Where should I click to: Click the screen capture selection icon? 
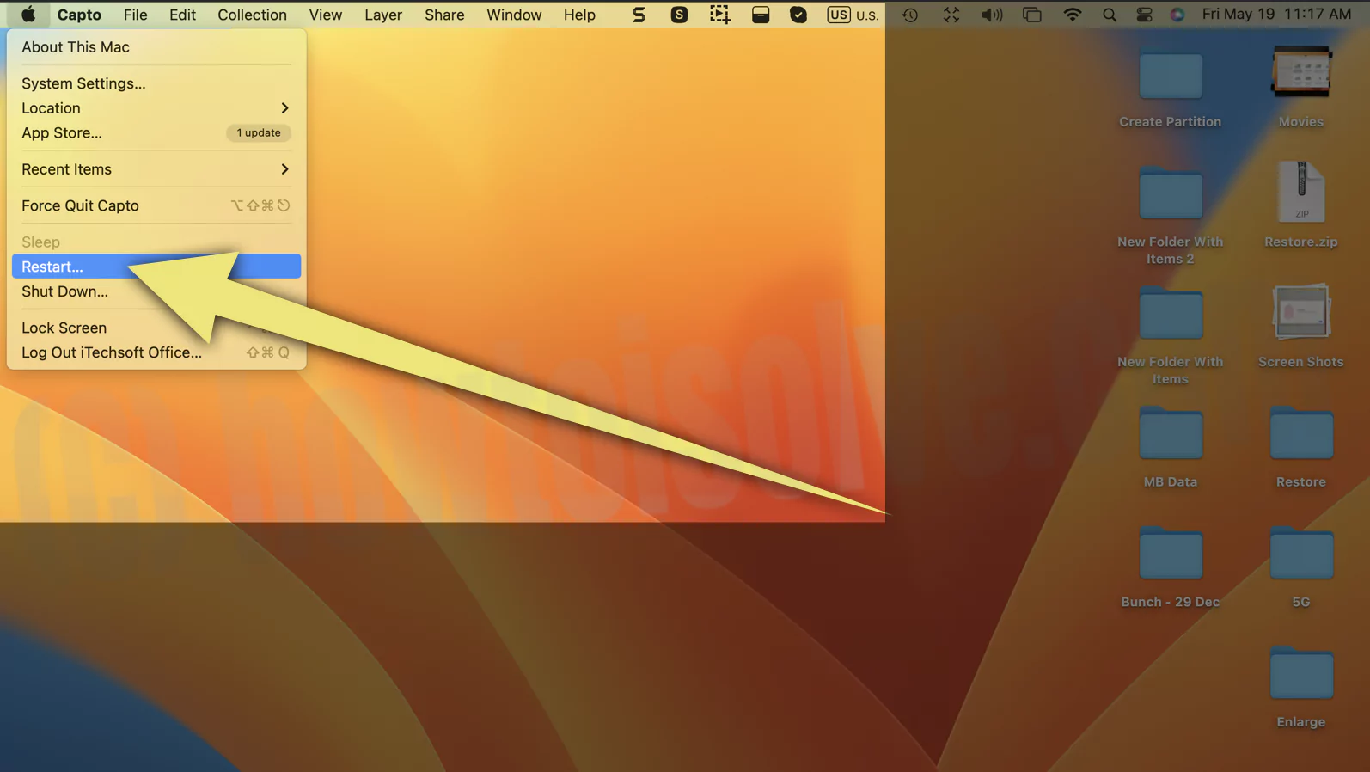point(719,15)
